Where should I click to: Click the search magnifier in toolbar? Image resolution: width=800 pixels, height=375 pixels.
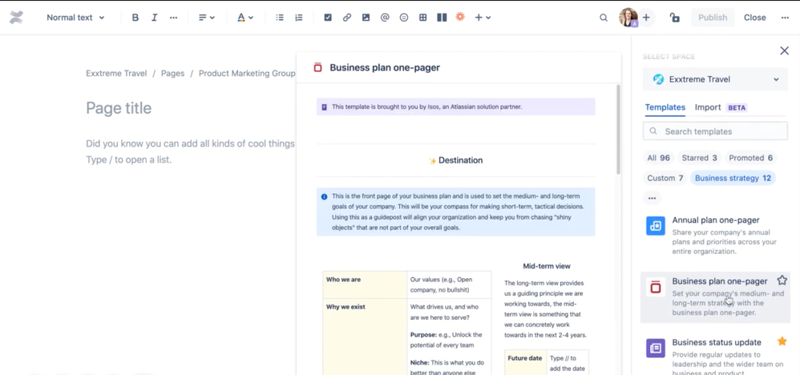604,18
